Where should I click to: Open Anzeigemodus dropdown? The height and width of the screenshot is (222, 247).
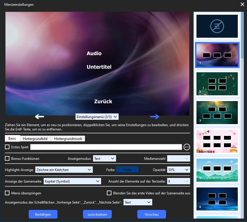105,158
